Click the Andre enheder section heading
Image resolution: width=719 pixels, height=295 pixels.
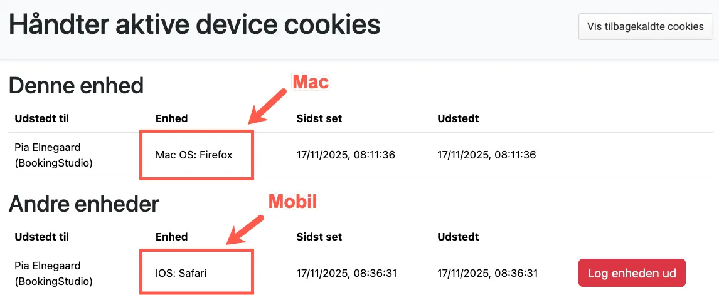(x=83, y=204)
